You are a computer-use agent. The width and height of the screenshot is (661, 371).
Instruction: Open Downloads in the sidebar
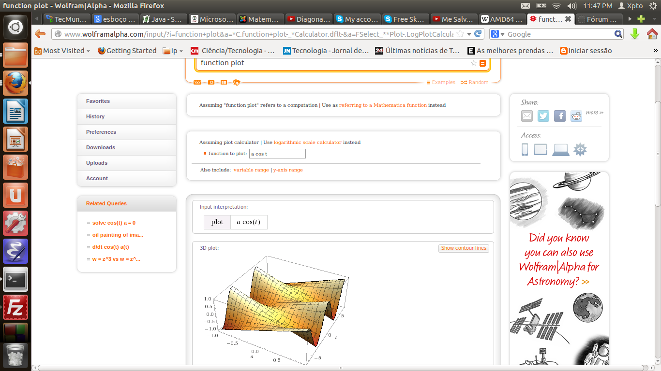pyautogui.click(x=127, y=147)
